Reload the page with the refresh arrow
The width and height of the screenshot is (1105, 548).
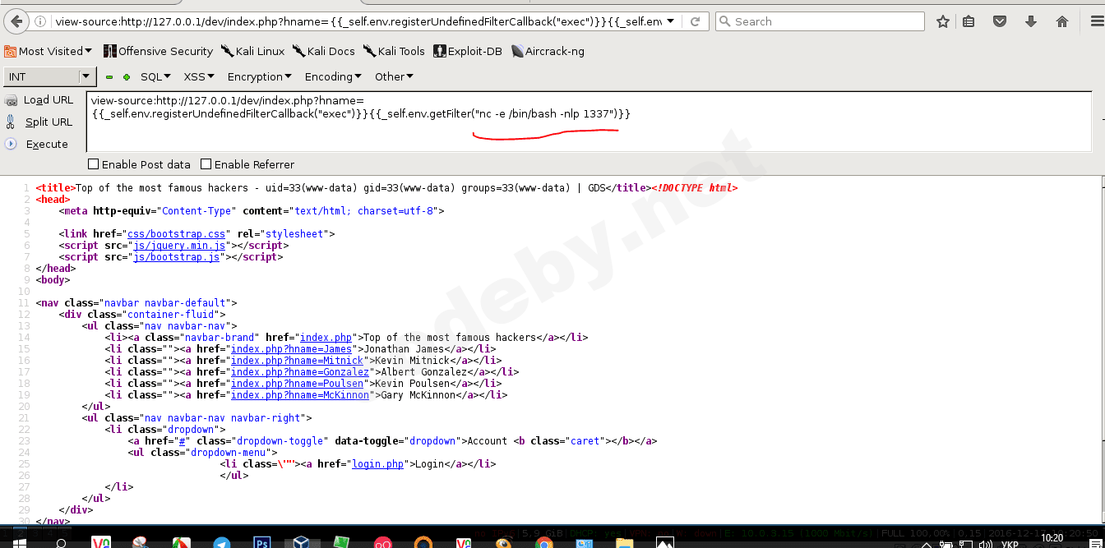tap(696, 21)
